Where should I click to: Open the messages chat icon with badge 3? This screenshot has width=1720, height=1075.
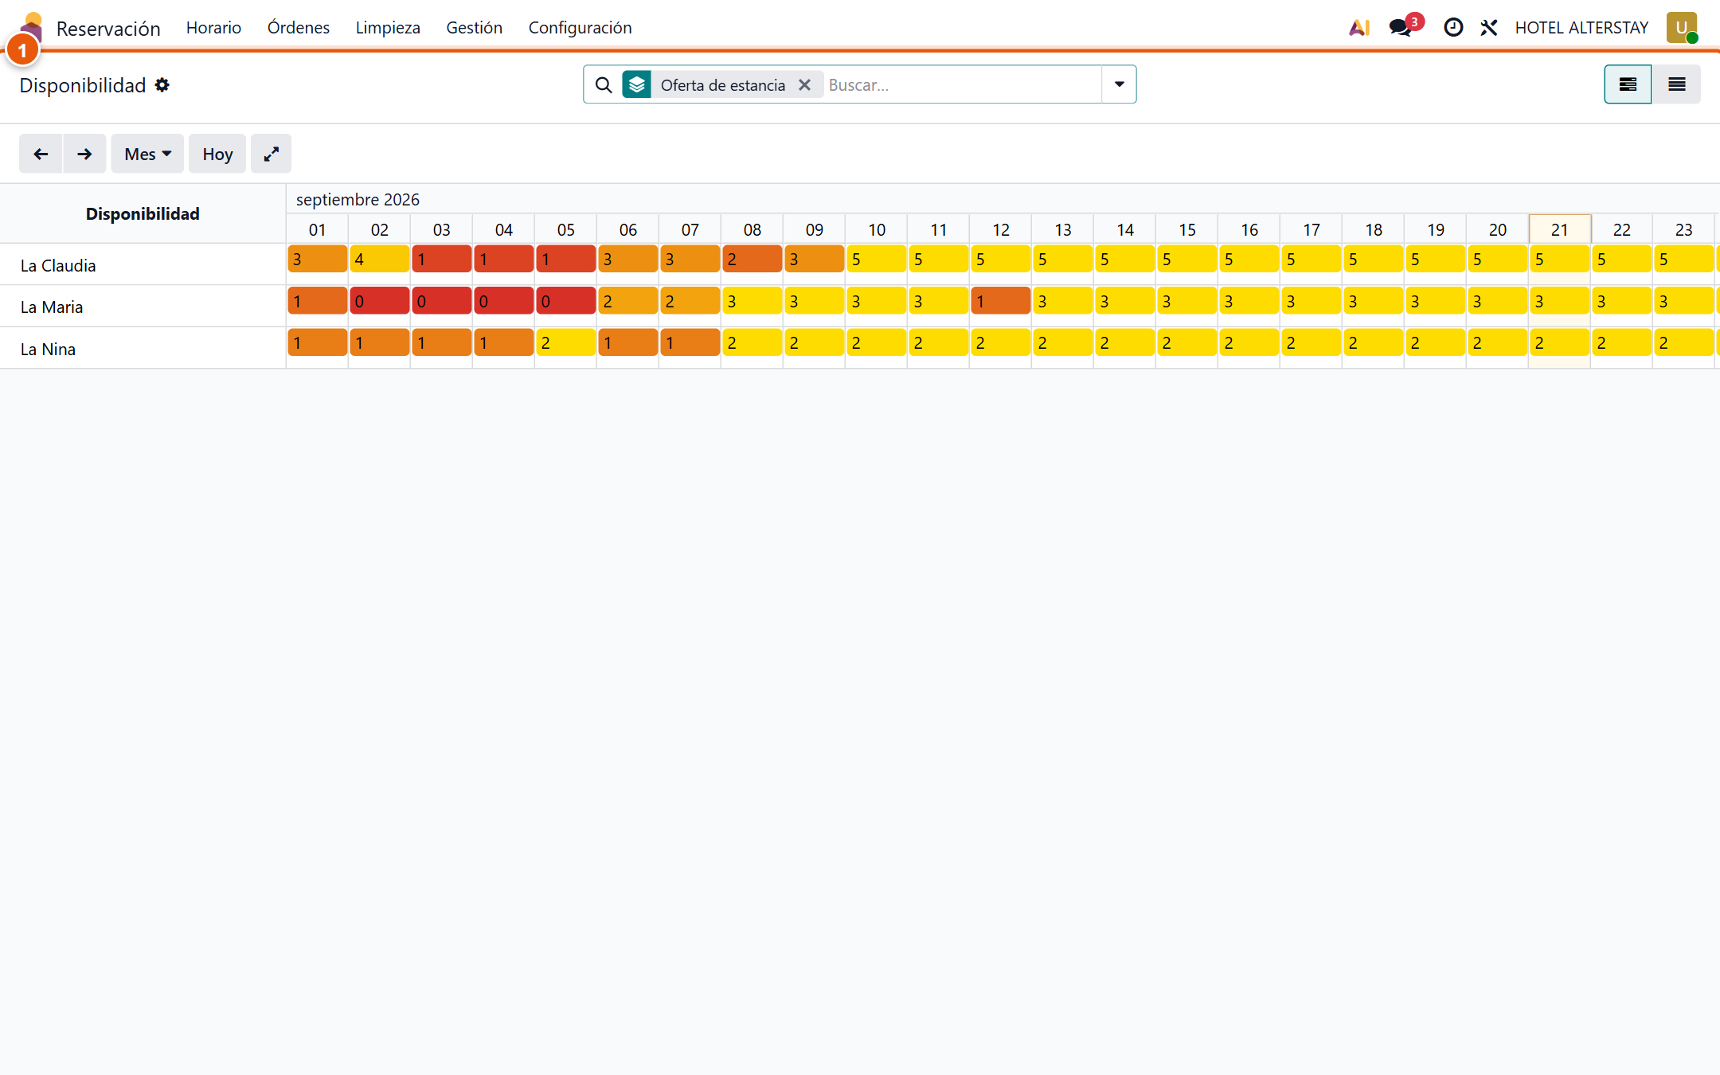coord(1405,26)
